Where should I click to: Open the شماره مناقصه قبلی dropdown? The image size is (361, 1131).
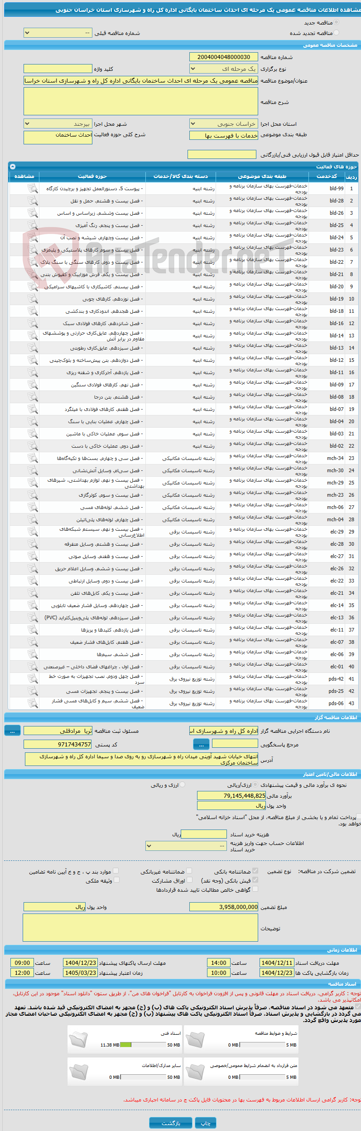(x=58, y=33)
